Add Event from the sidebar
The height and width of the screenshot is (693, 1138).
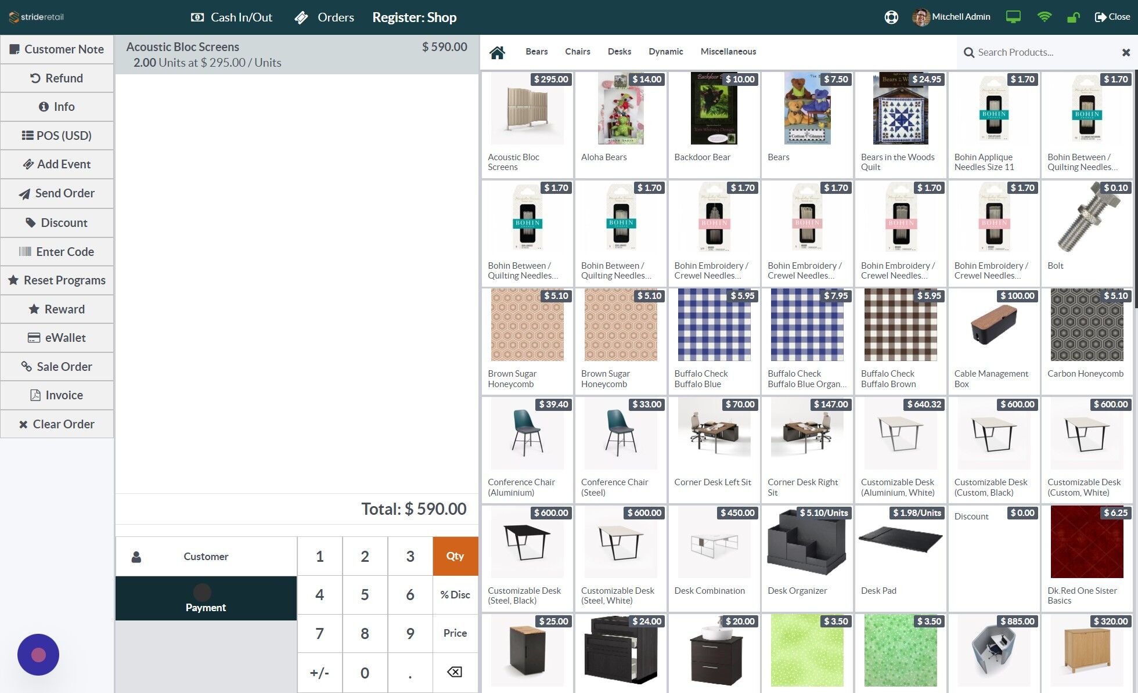point(57,164)
